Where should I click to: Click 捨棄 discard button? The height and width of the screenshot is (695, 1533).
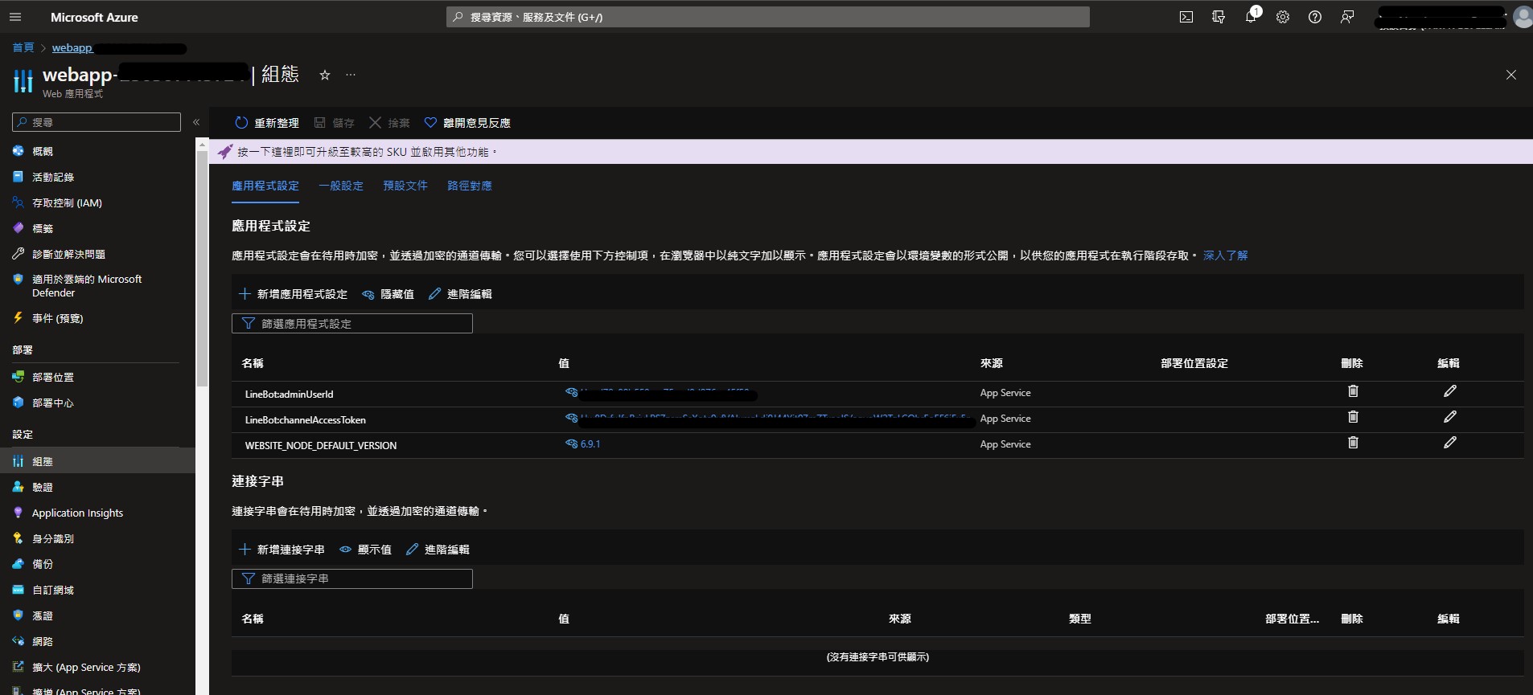[389, 123]
